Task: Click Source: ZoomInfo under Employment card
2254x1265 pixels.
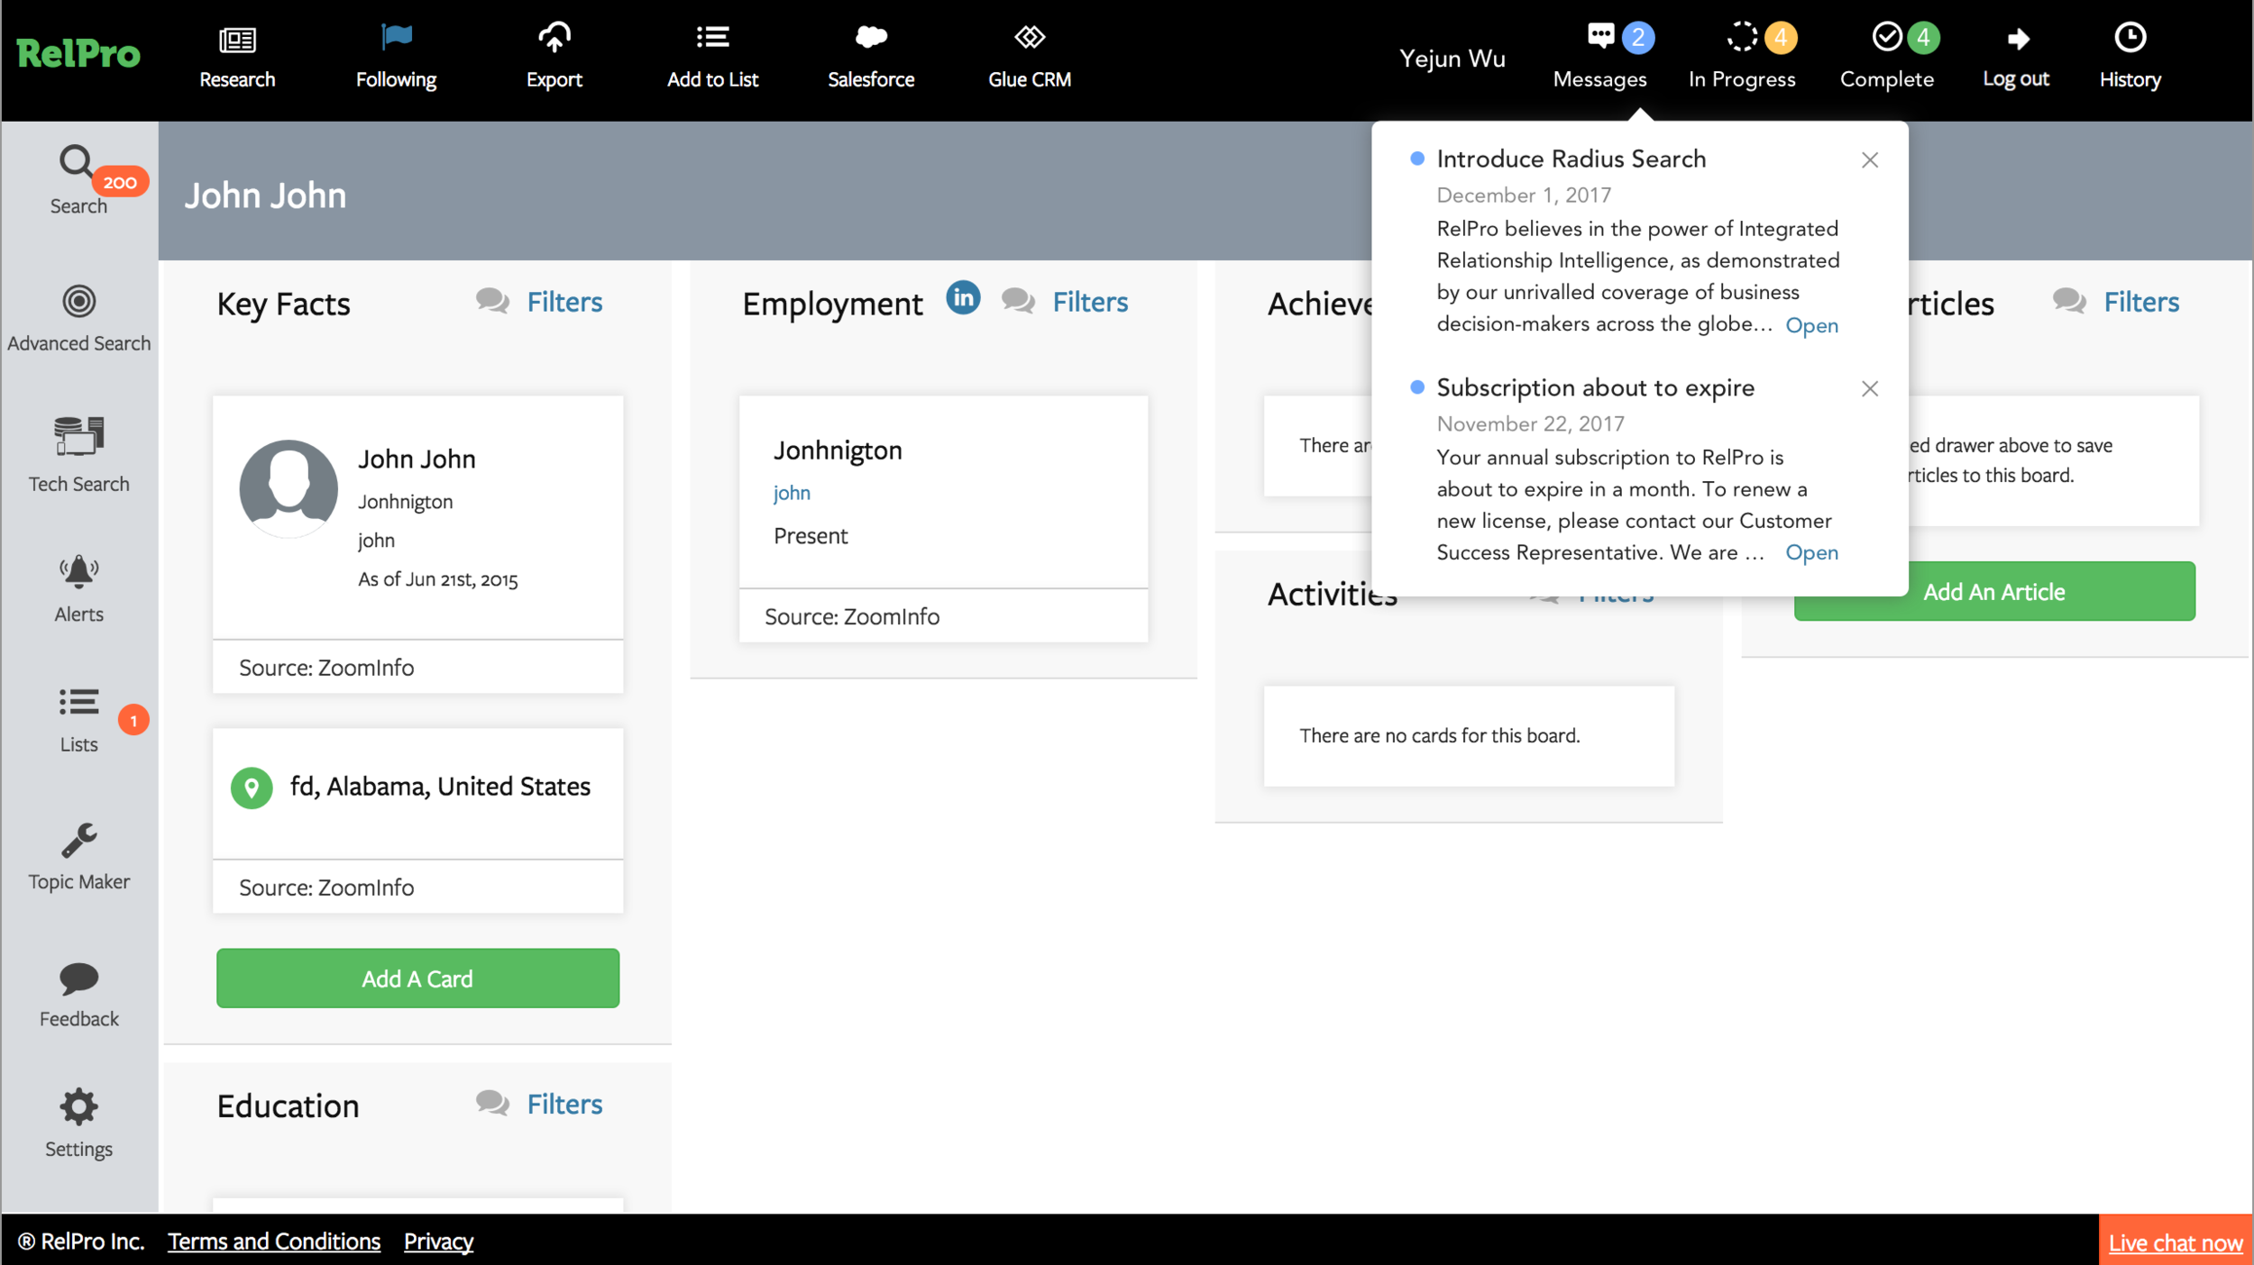Action: pyautogui.click(x=852, y=617)
